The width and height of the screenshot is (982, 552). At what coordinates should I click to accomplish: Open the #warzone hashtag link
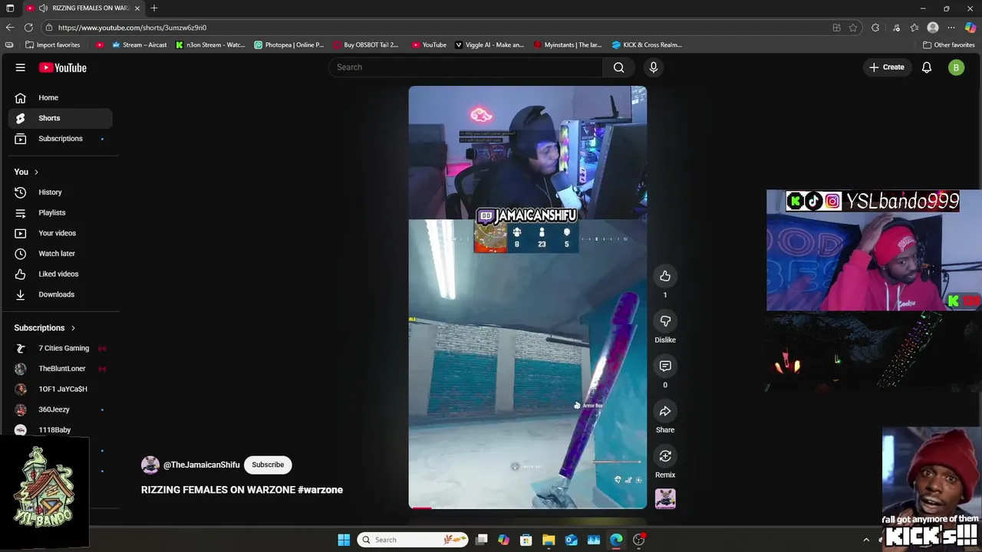[320, 490]
